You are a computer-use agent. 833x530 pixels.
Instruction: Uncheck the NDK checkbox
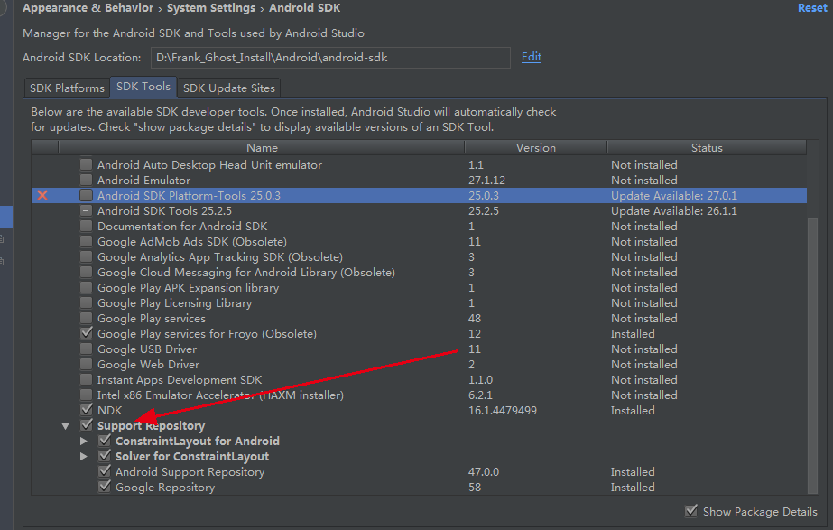tap(86, 410)
